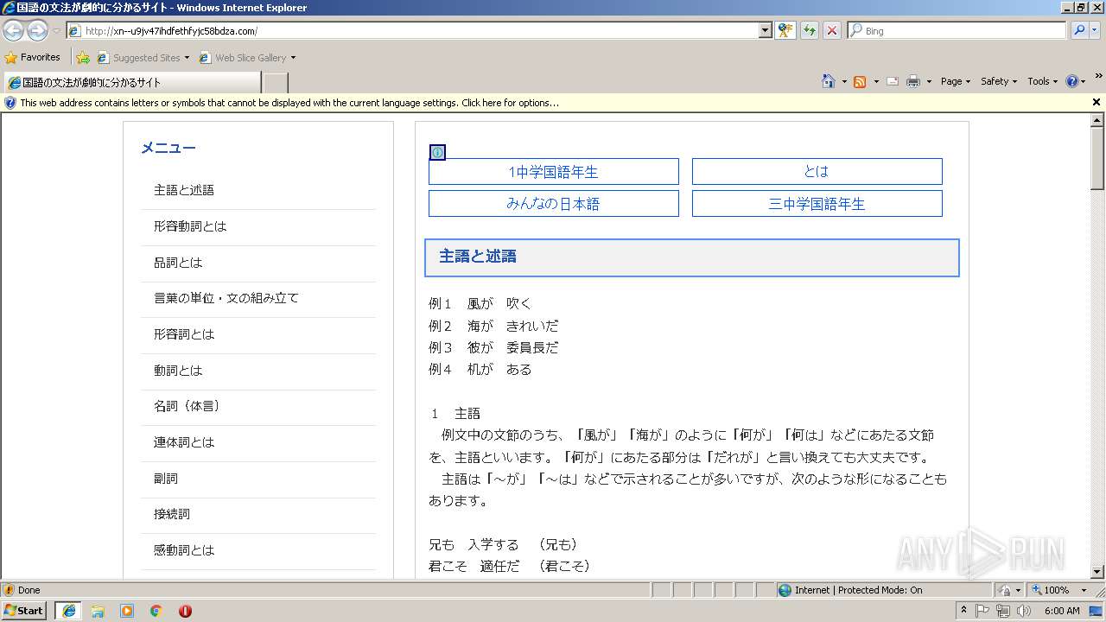Click the Read Mail toolbar icon
The width and height of the screenshot is (1106, 622).
pyautogui.click(x=893, y=81)
